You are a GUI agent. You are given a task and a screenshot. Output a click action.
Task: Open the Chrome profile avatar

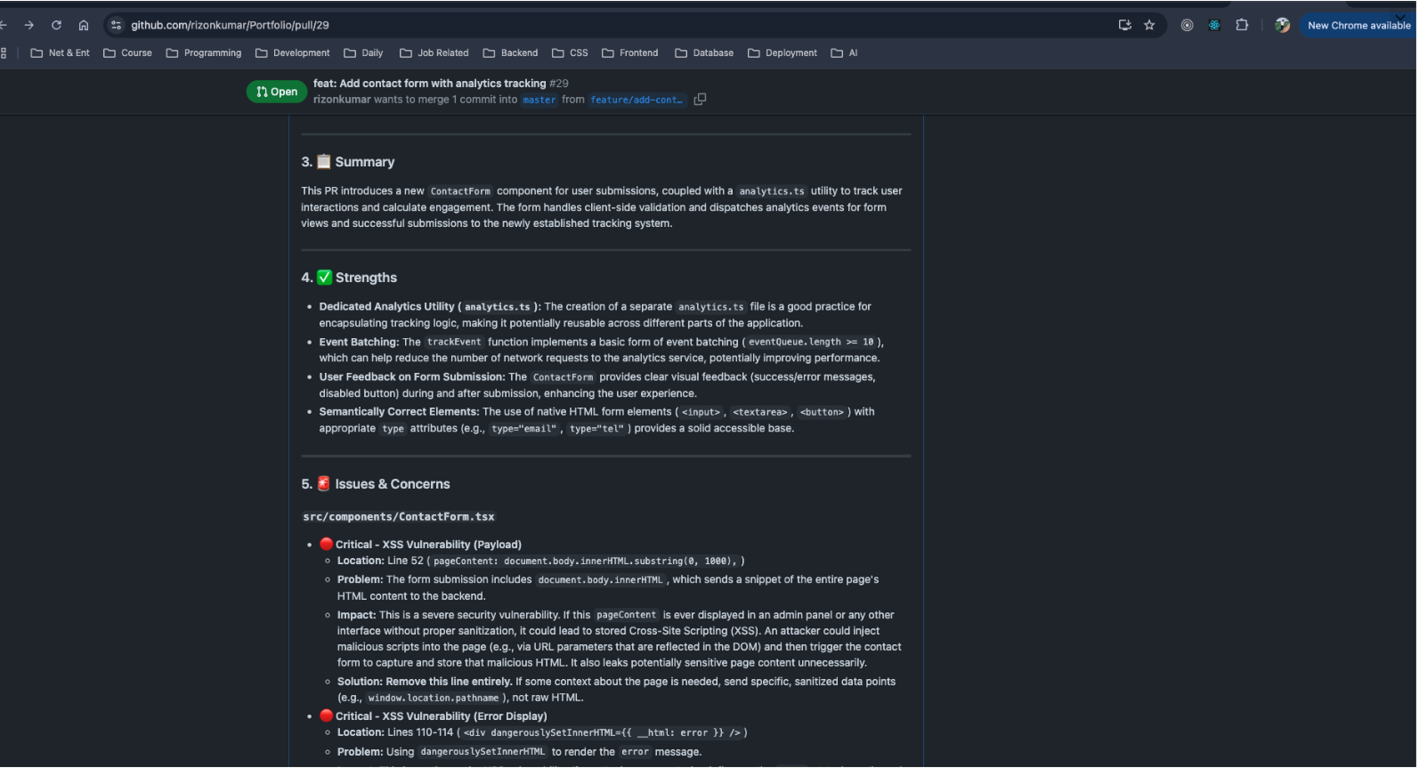1282,25
